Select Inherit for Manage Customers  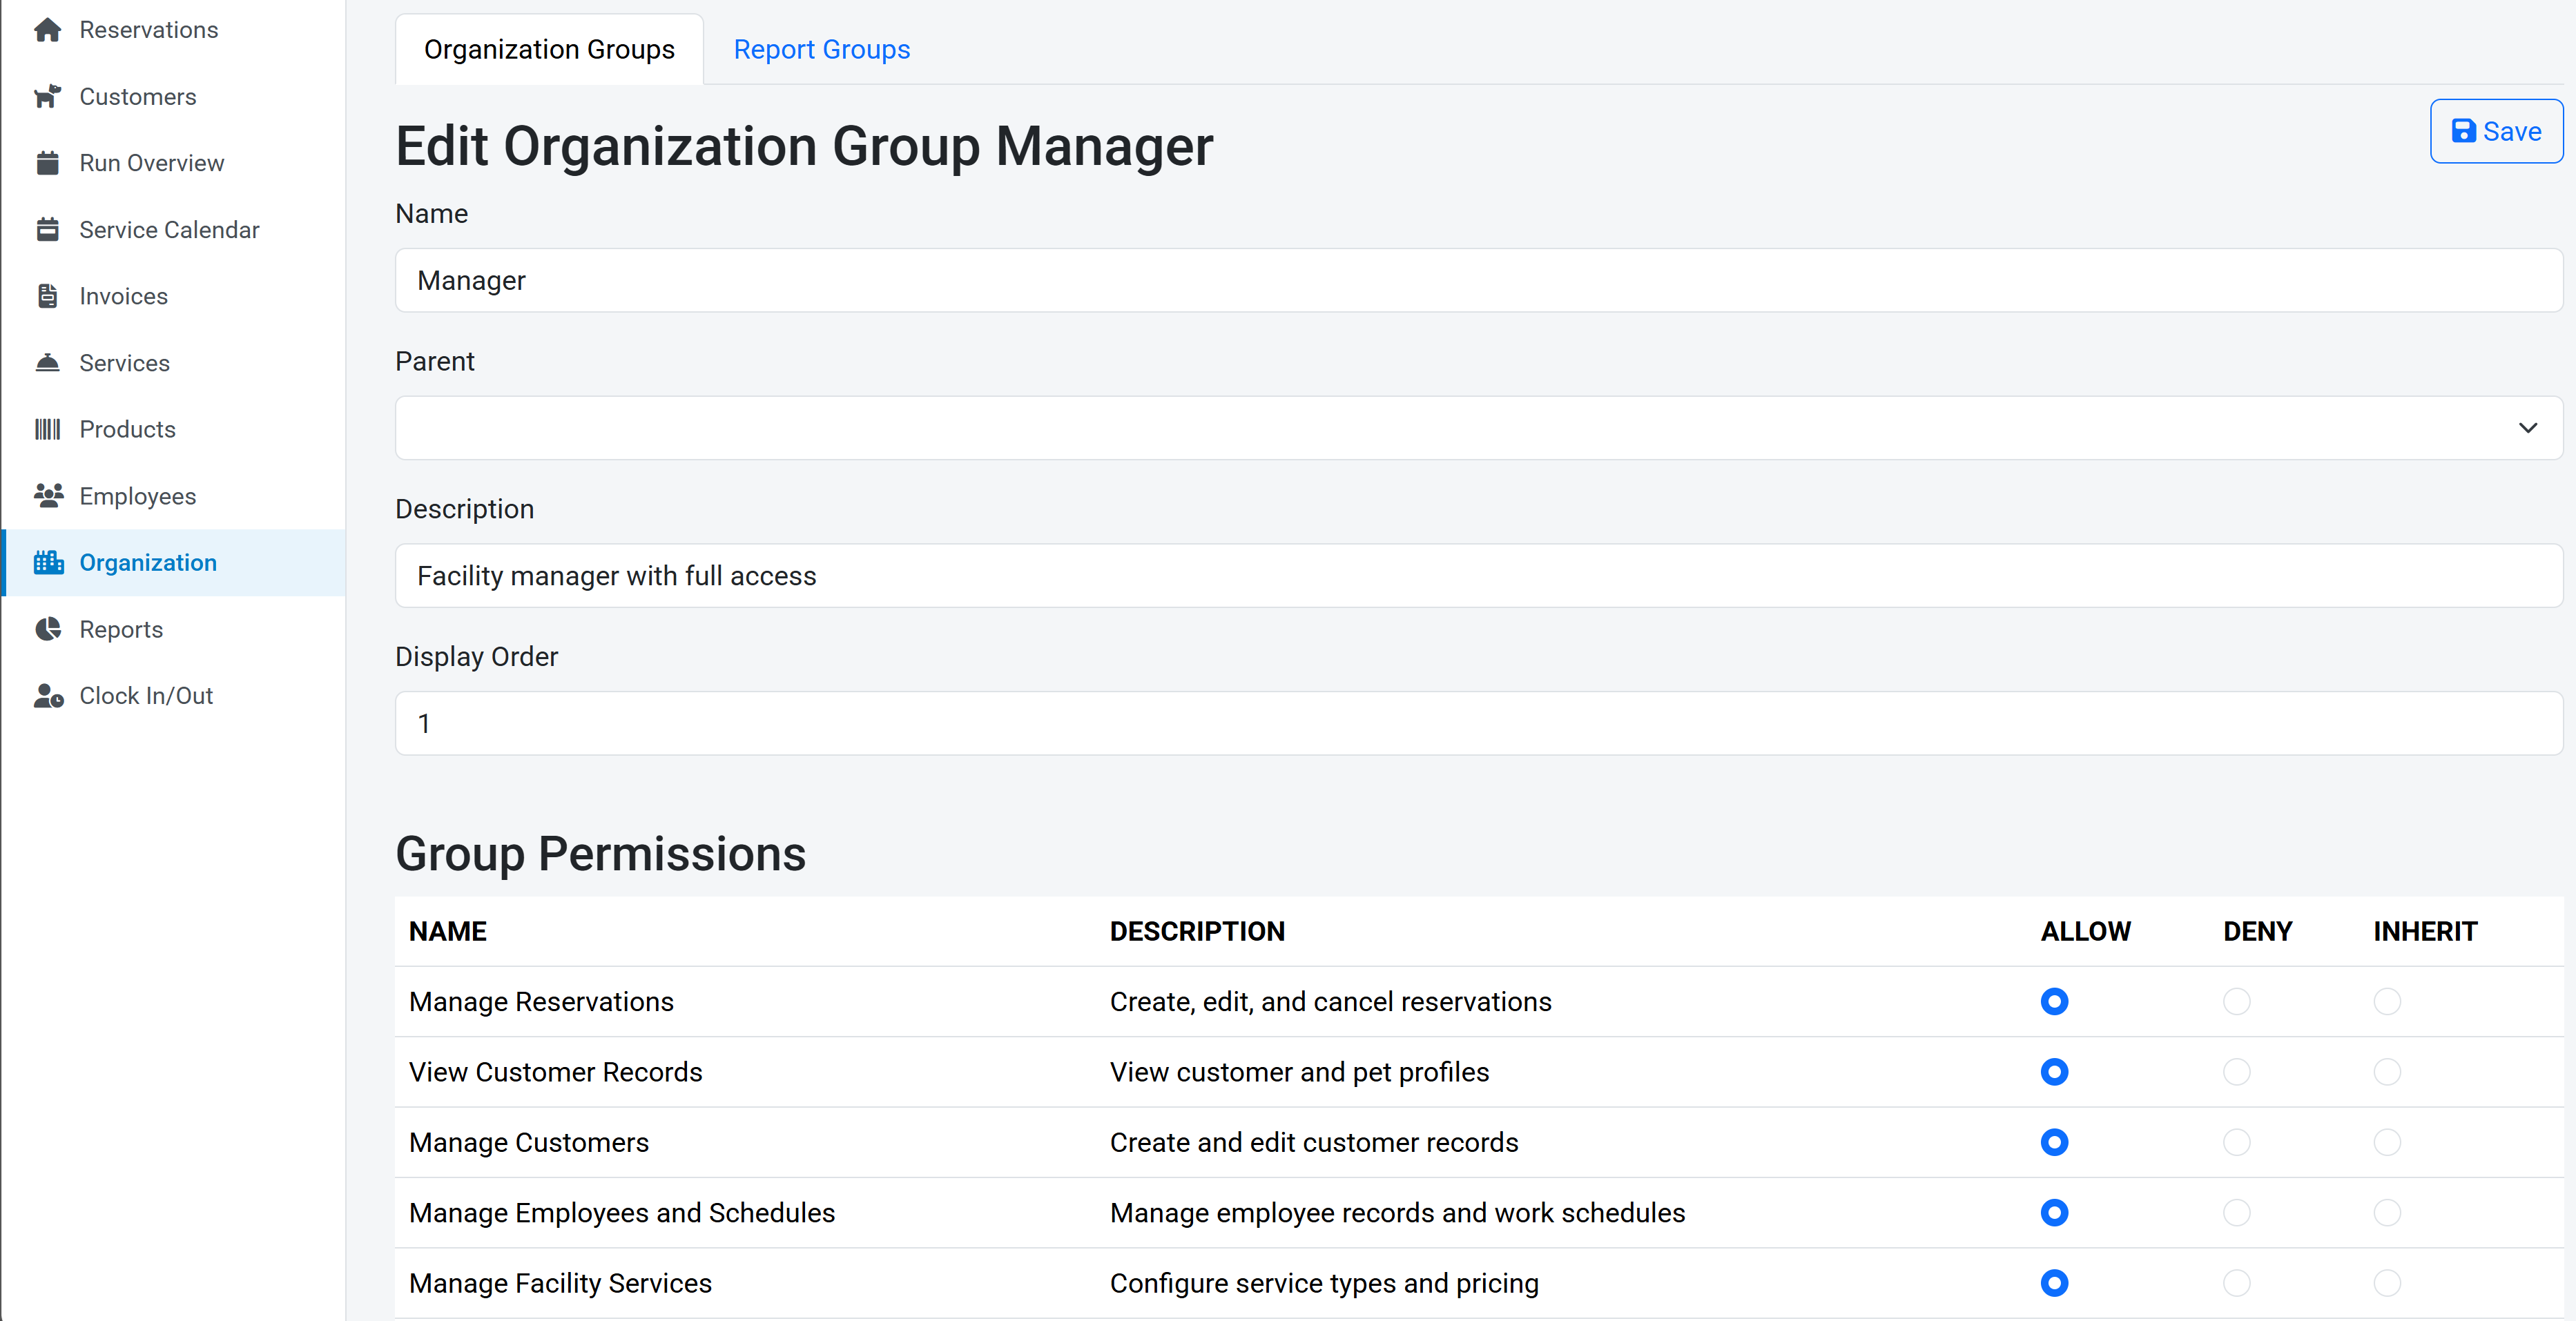(x=2387, y=1142)
